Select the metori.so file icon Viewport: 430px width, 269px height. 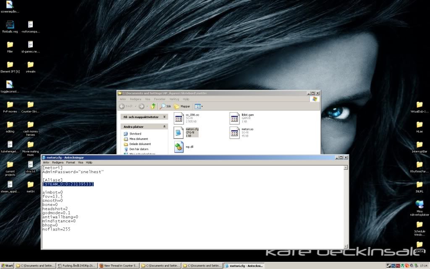234,132
